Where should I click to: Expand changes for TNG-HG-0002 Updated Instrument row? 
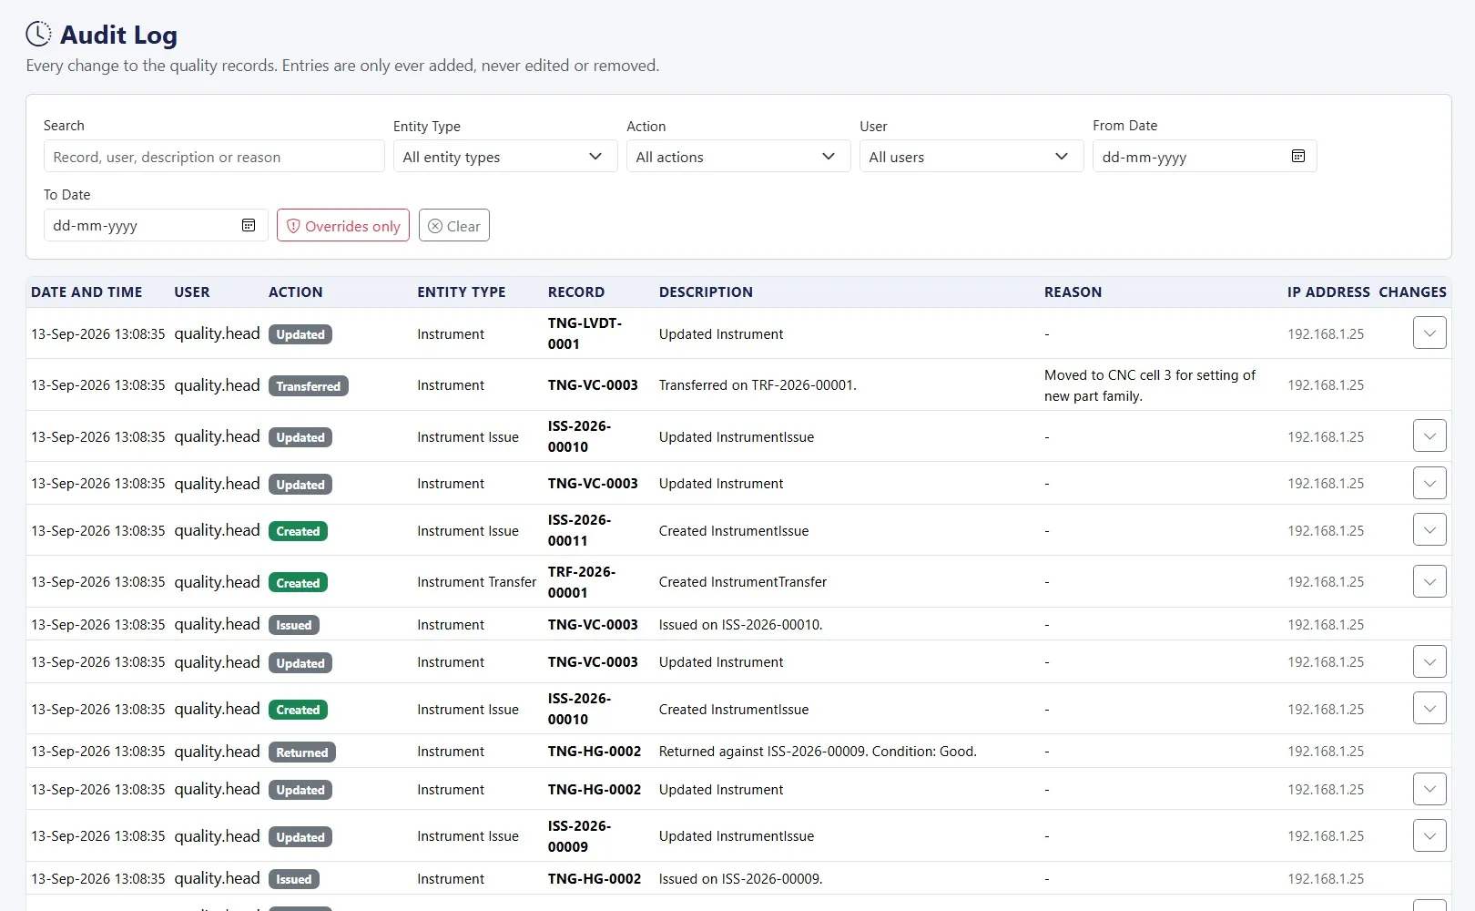click(1429, 789)
